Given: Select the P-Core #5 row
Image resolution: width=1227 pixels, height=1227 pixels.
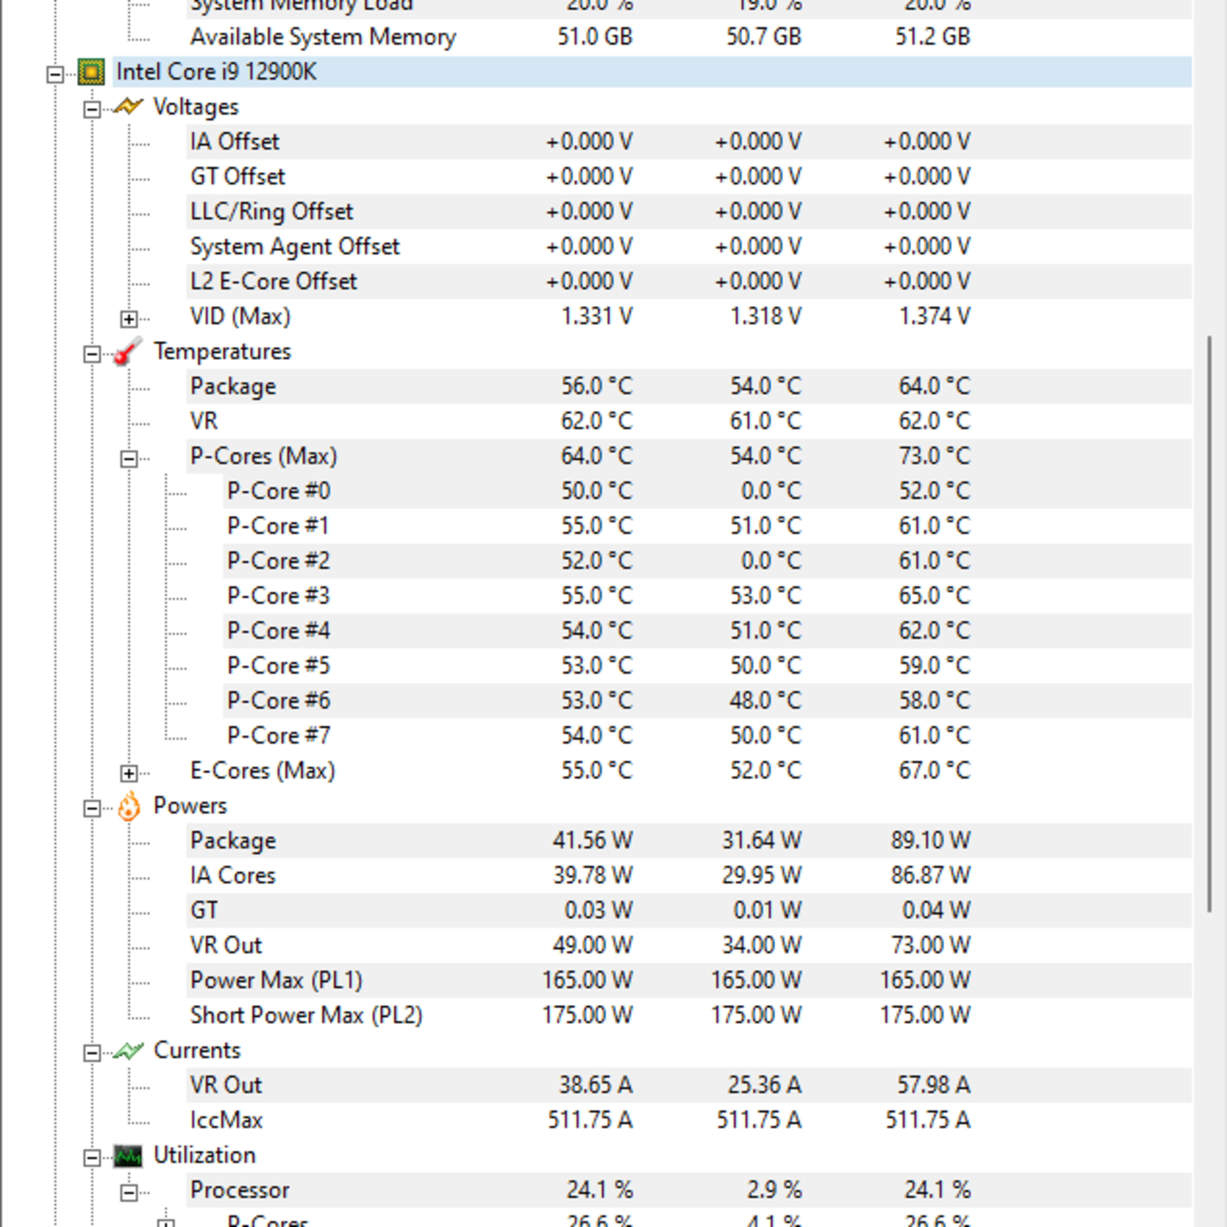Looking at the screenshot, I should click(707, 666).
